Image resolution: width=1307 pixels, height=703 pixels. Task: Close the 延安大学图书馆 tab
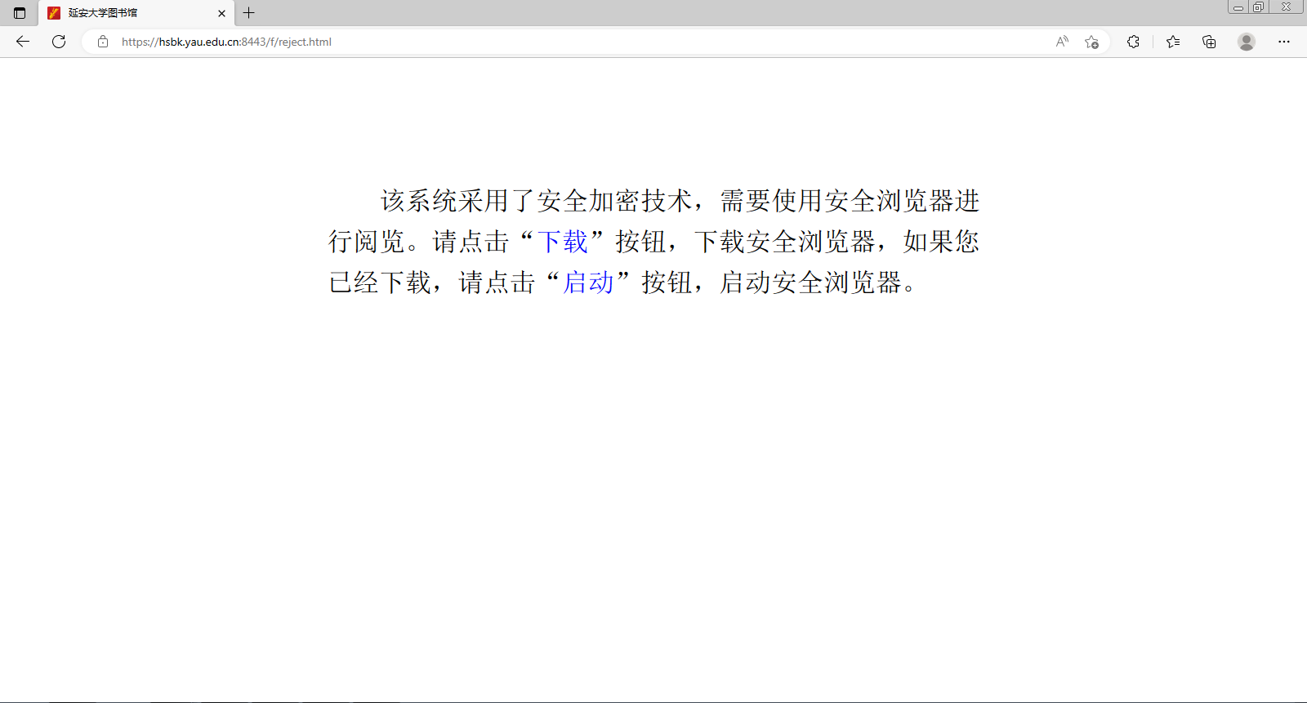221,13
